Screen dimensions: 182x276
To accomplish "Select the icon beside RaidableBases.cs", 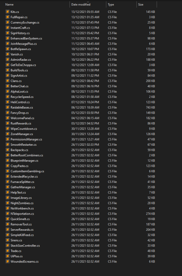I will [x=8, y=107].
